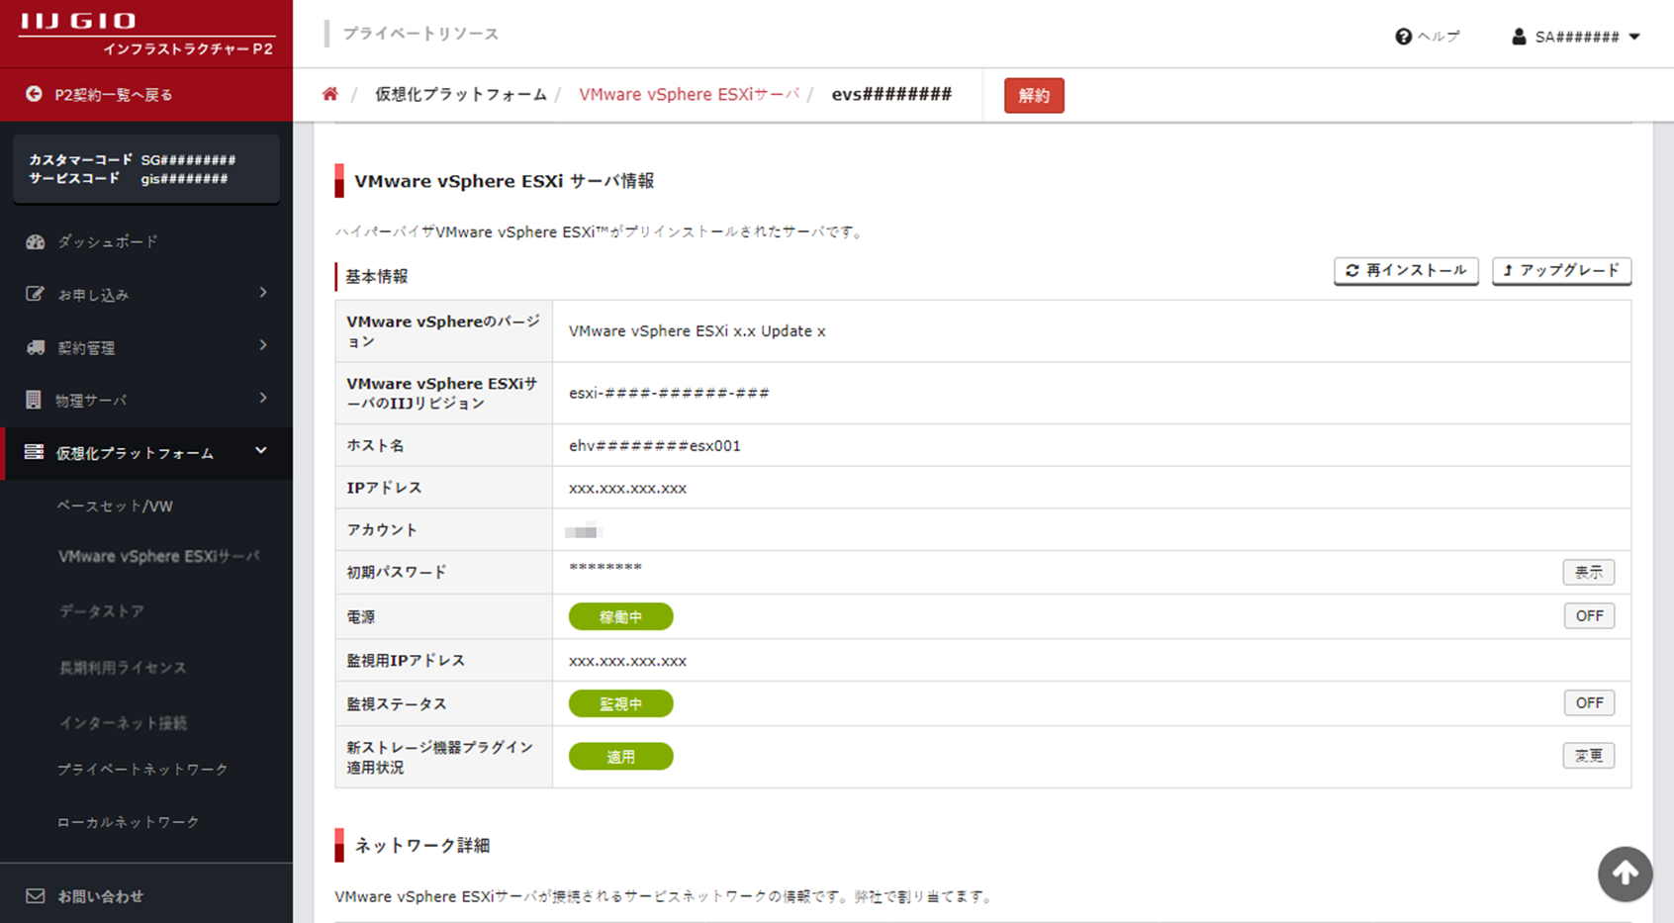This screenshot has width=1674, height=923.
Task: Open データストア in the sidebar
Action: [101, 611]
